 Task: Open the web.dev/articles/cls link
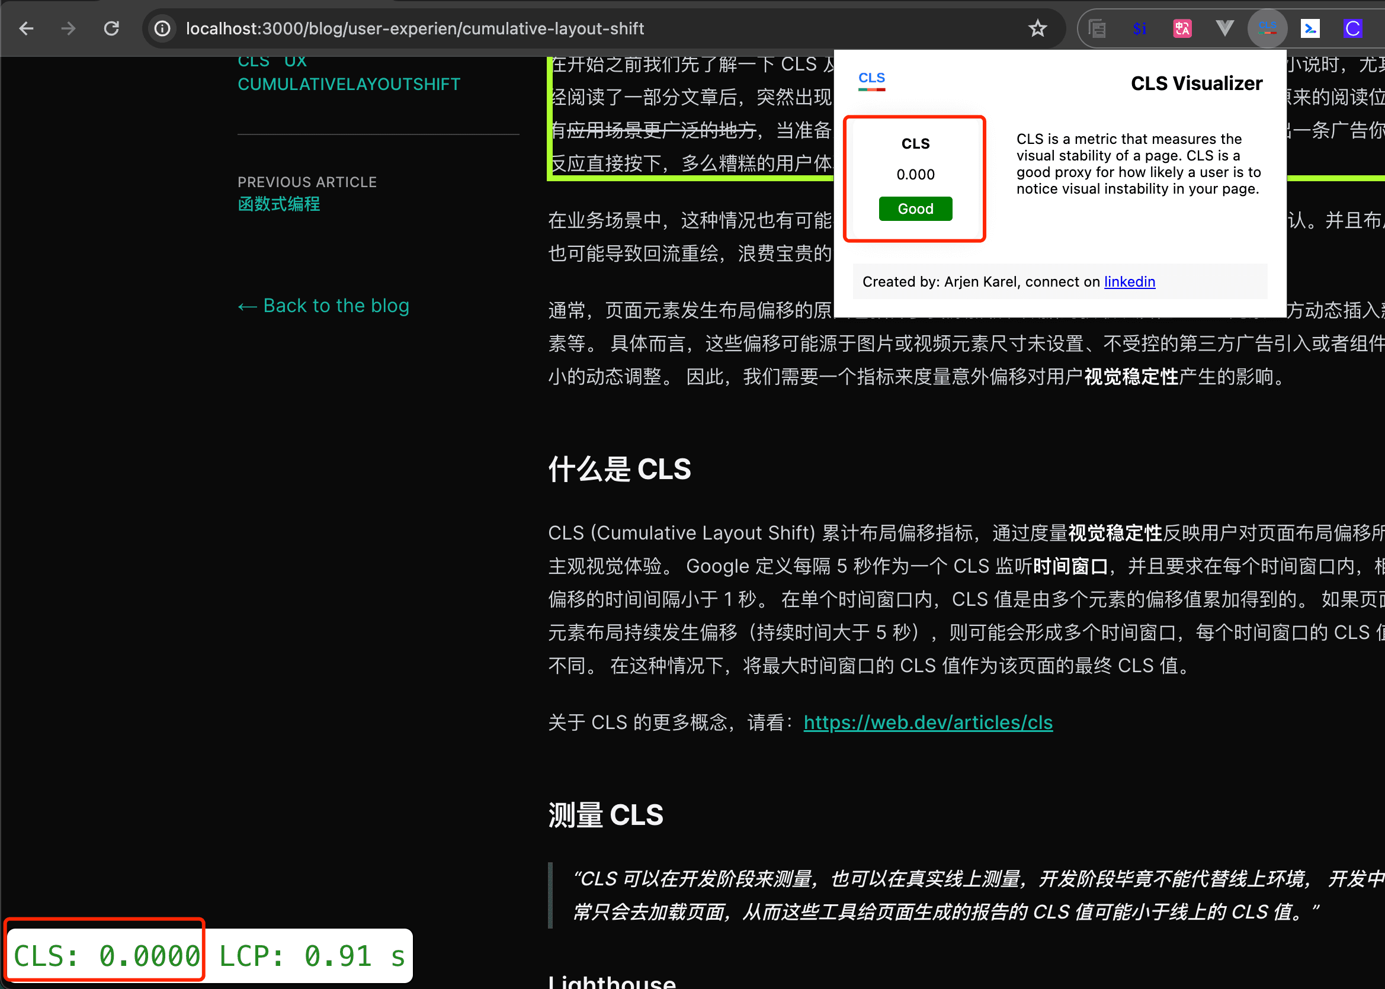click(x=928, y=723)
